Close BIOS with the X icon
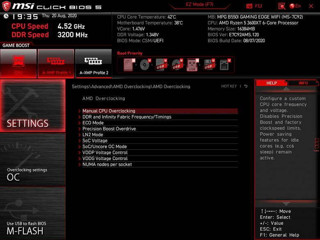320x240 pixels. pyautogui.click(x=311, y=6)
